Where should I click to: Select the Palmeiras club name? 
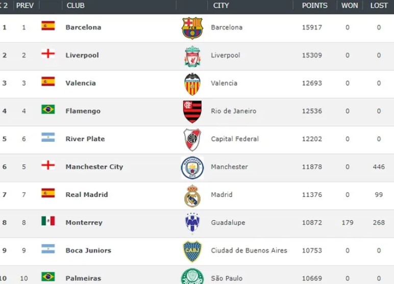click(83, 278)
